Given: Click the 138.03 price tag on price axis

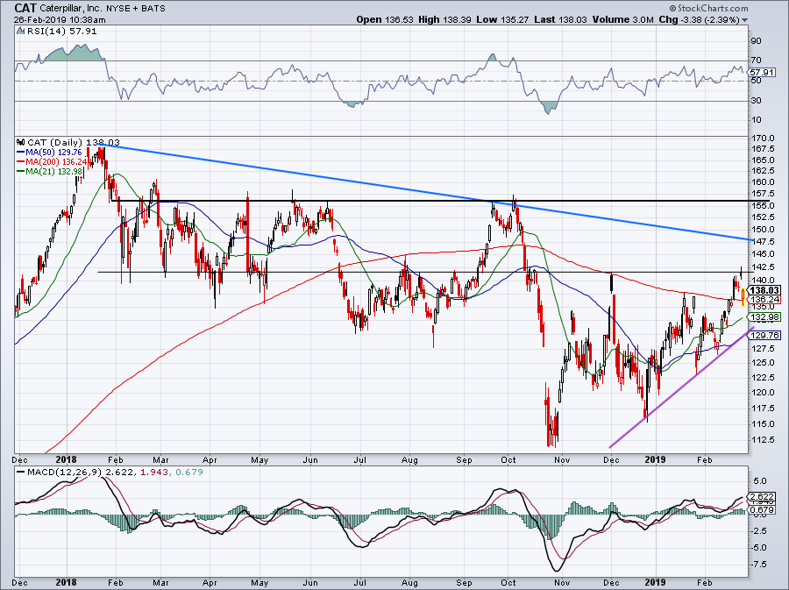Looking at the screenshot, I should click(x=764, y=290).
